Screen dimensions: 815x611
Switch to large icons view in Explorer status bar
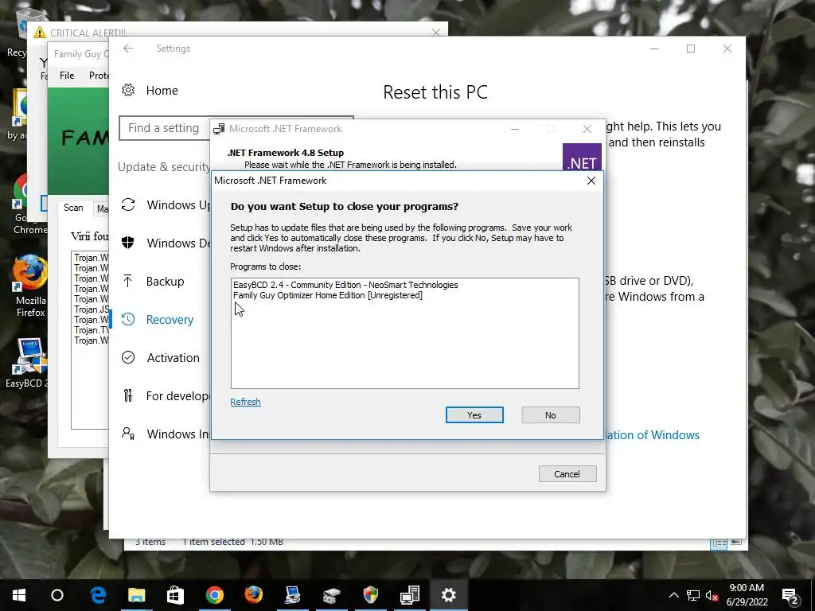point(736,542)
